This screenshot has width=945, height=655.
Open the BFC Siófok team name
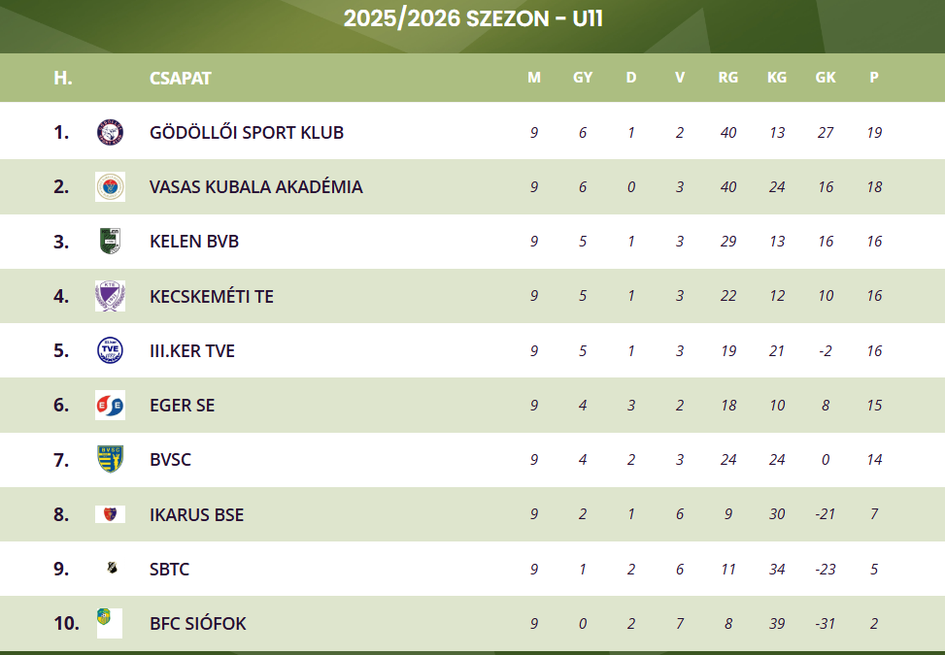click(198, 624)
